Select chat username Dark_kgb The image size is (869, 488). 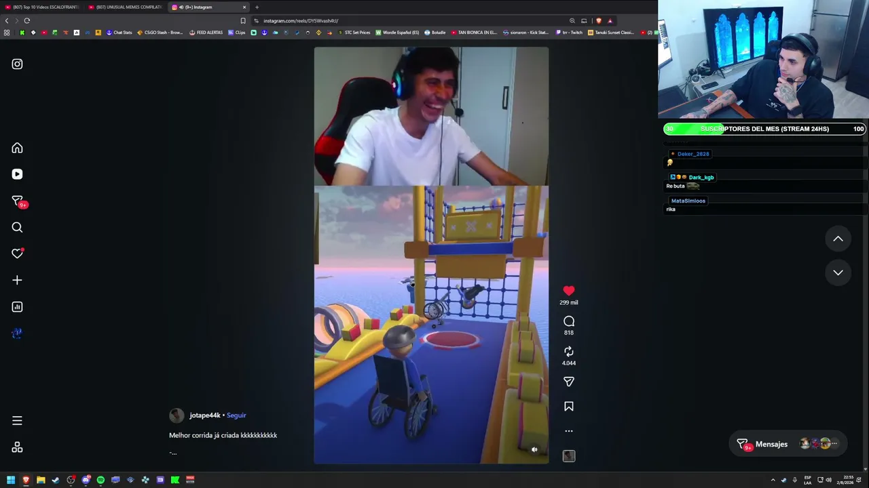coord(701,178)
